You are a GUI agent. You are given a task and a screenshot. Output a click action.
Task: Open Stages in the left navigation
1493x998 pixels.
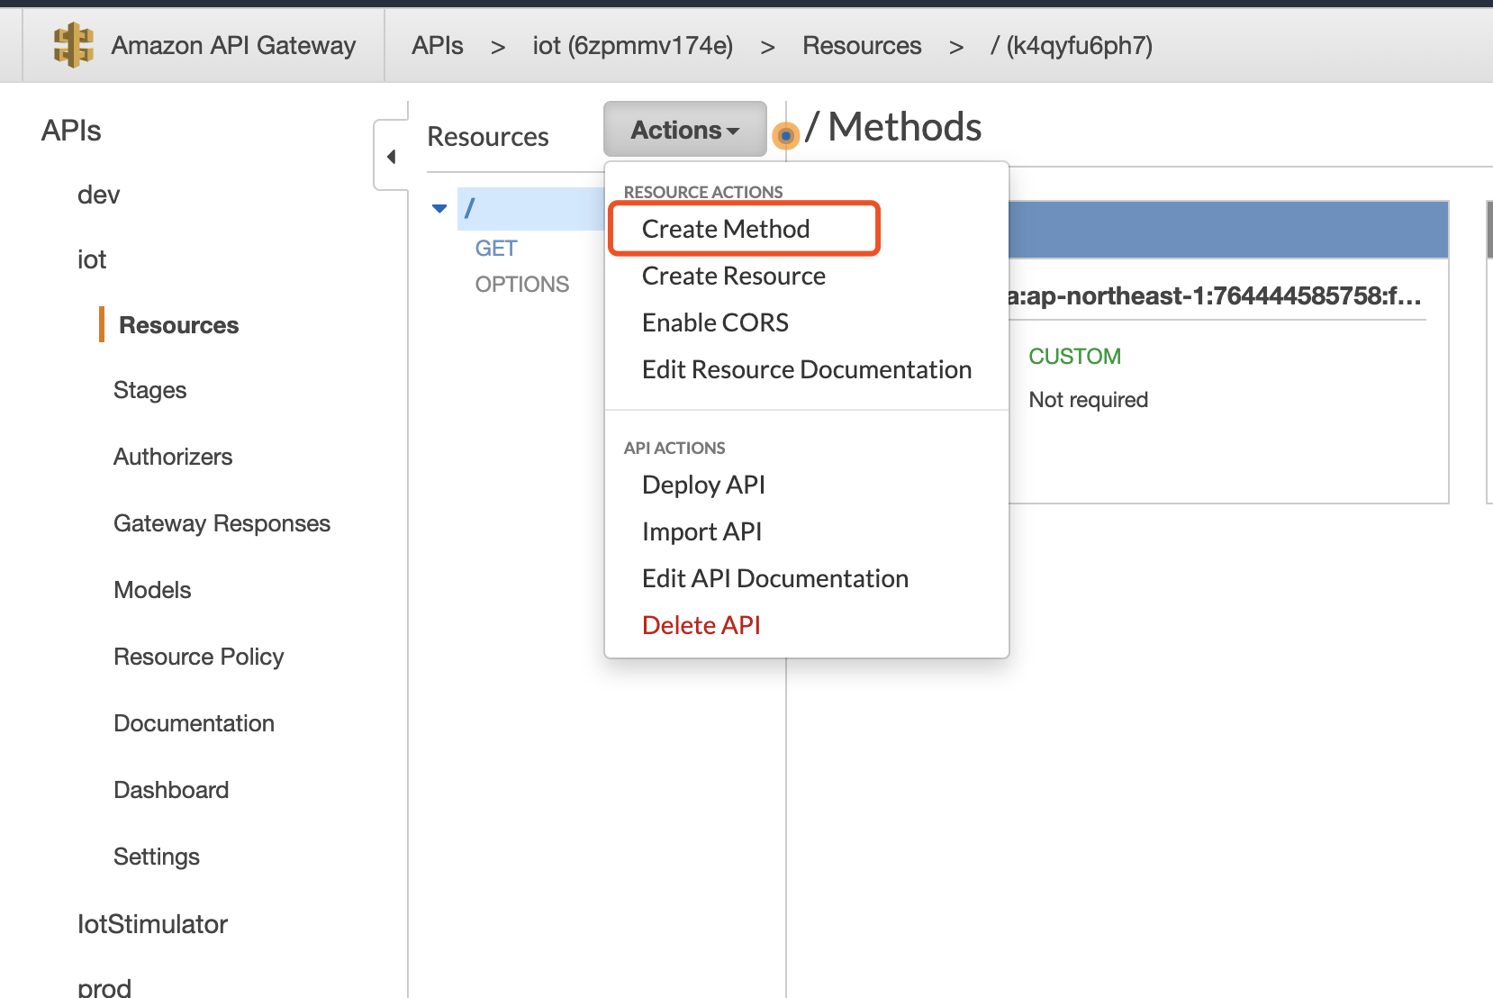coord(149,390)
